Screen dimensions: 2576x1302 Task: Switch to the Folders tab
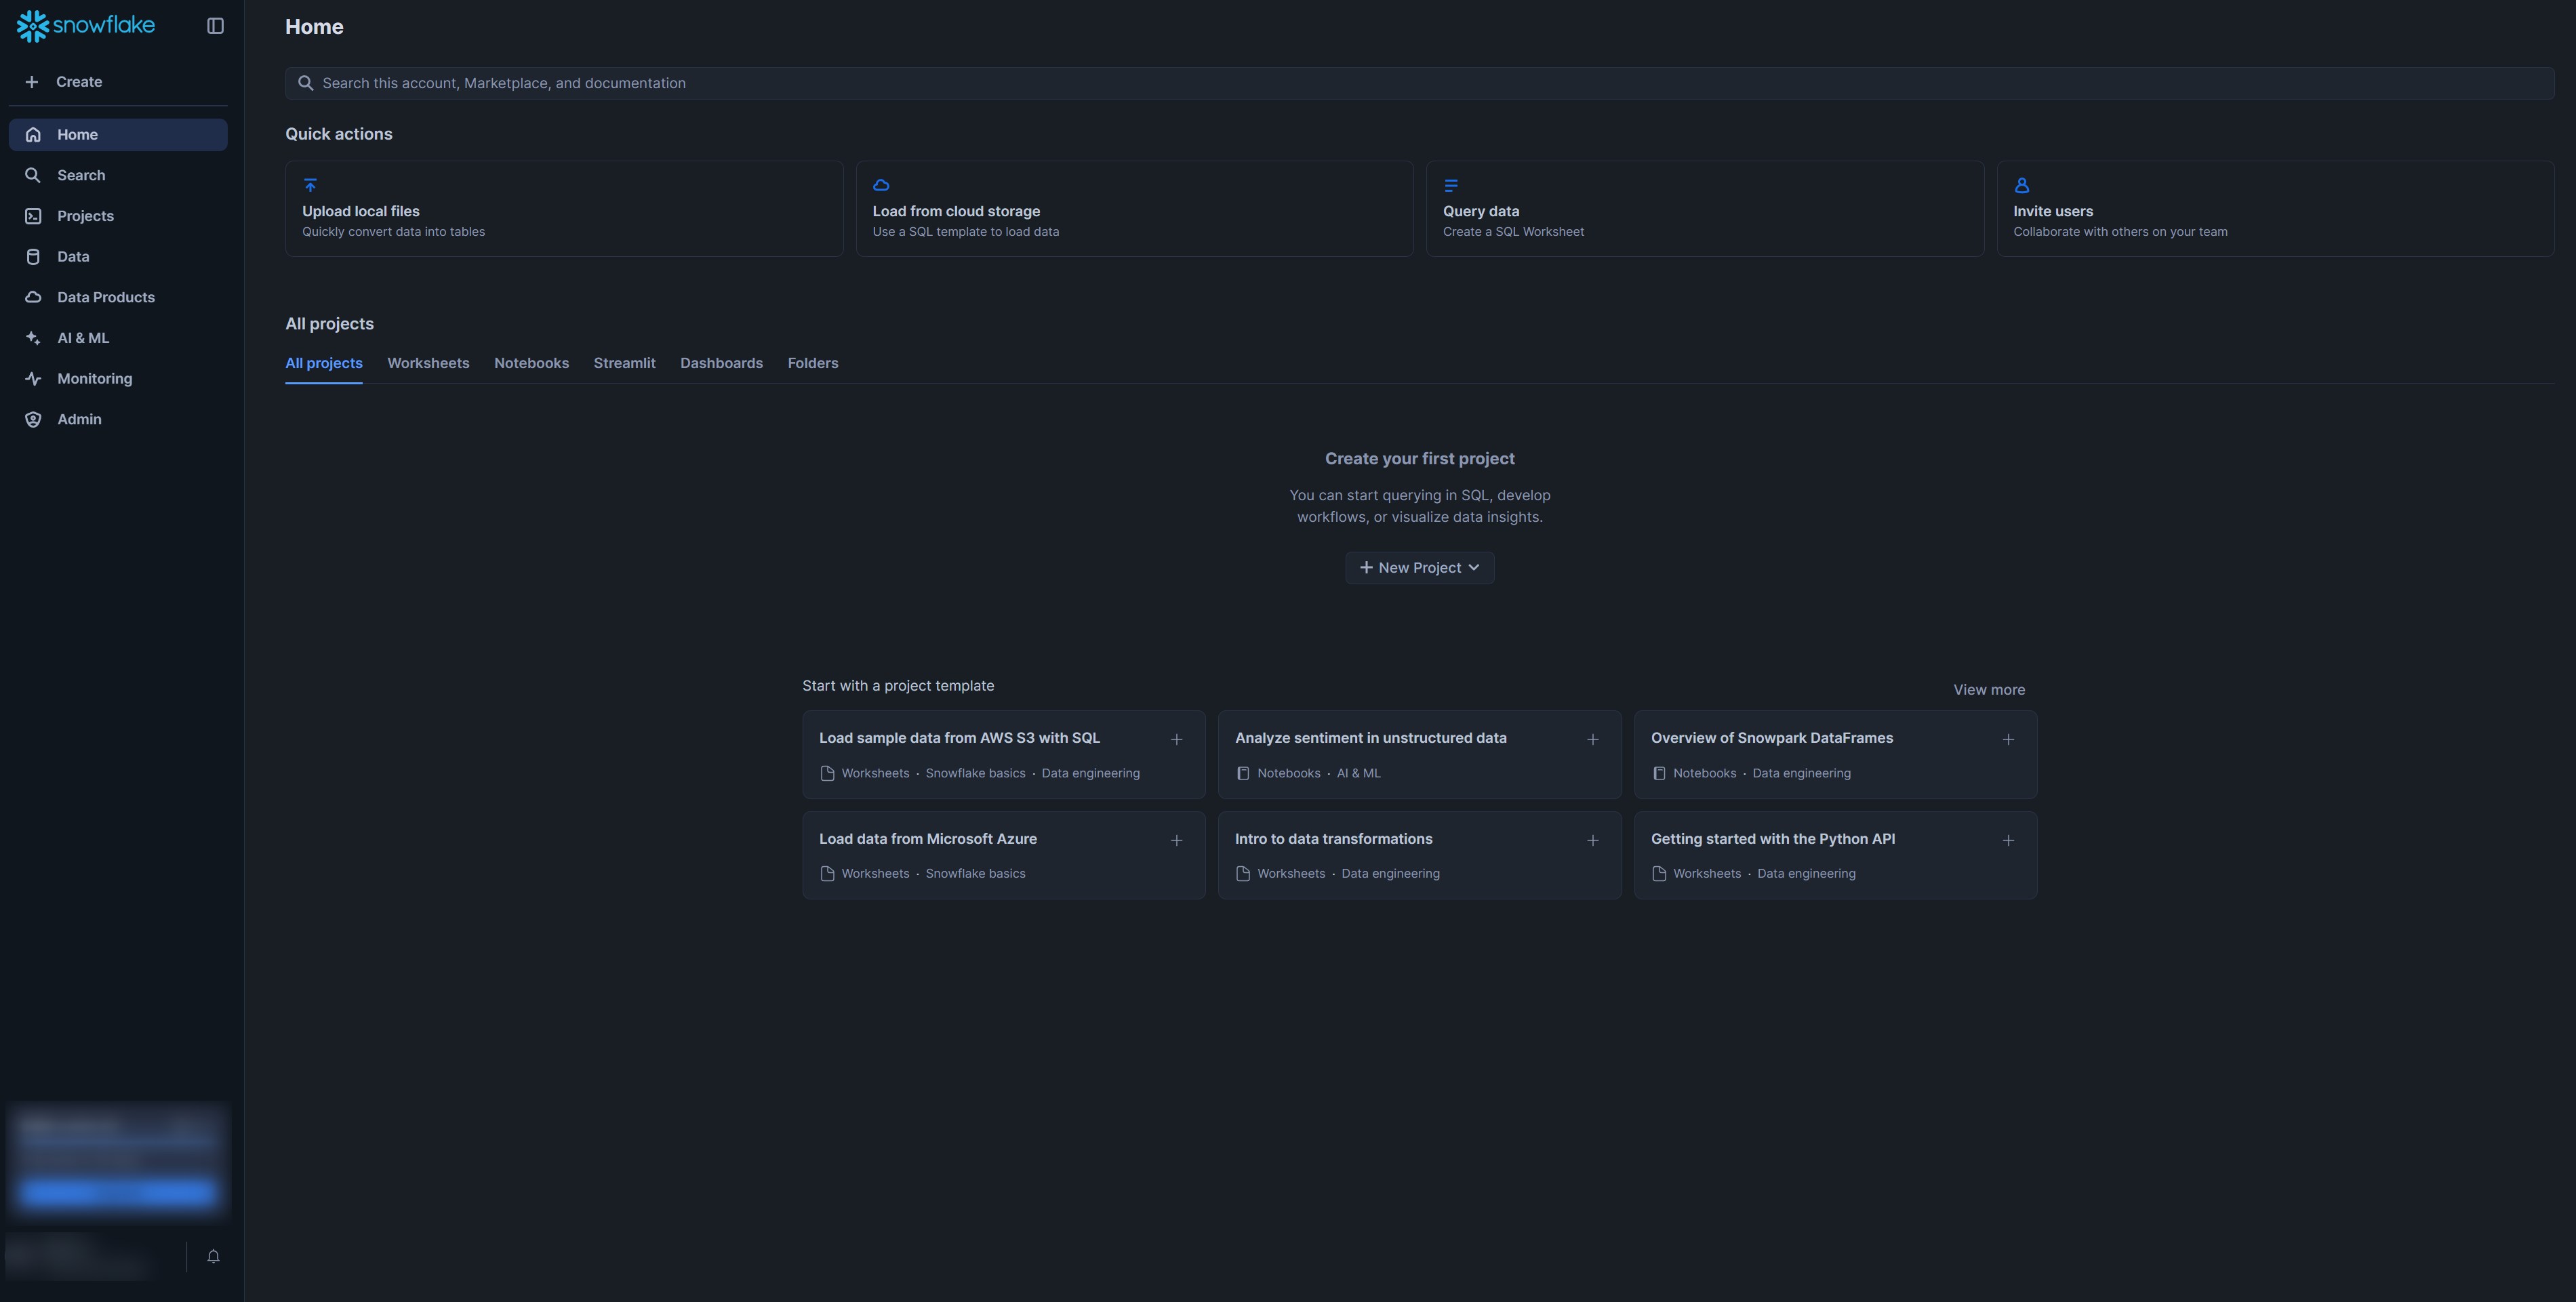(813, 363)
